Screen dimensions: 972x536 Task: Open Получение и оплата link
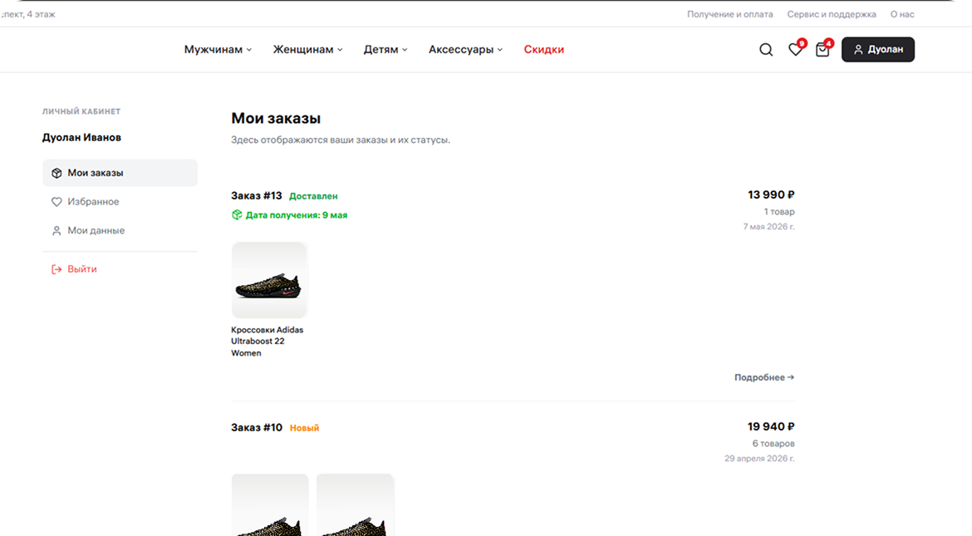(x=729, y=14)
